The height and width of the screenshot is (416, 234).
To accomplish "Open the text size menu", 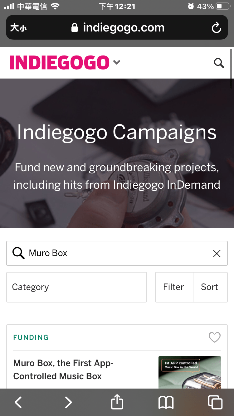I will [18, 28].
